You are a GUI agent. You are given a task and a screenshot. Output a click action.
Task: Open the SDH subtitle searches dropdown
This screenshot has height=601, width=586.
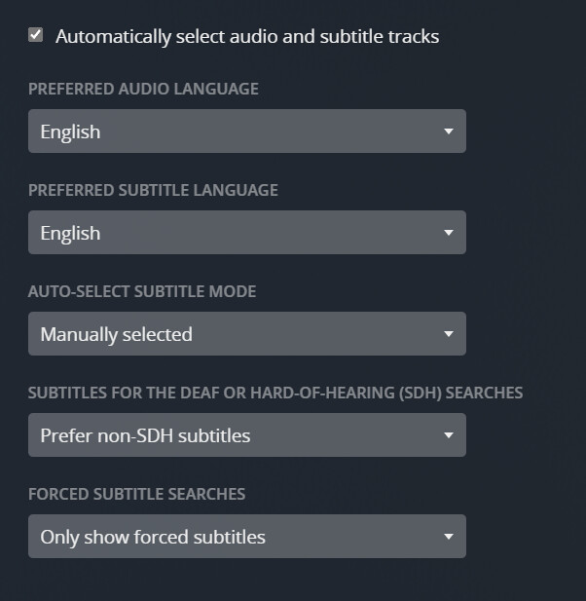click(x=246, y=435)
